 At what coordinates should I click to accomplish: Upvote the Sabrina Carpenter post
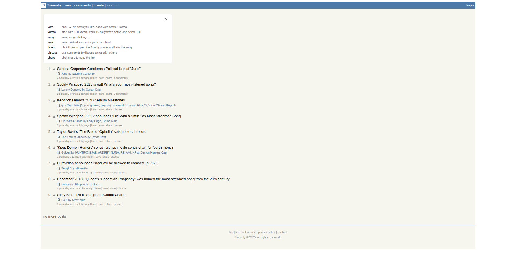(54, 69)
